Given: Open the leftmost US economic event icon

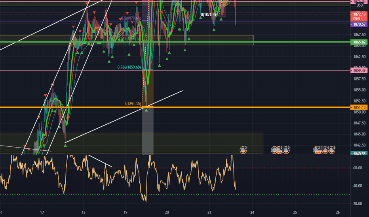Looking at the screenshot, I should (x=243, y=150).
